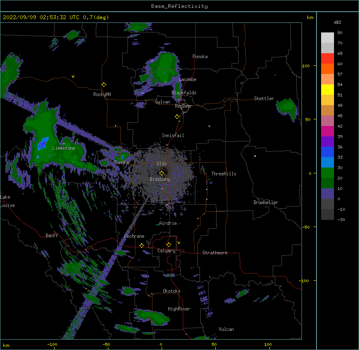Click the yellow v marker east of Calgary diamond
This screenshot has width=359, height=350.
coord(179,243)
